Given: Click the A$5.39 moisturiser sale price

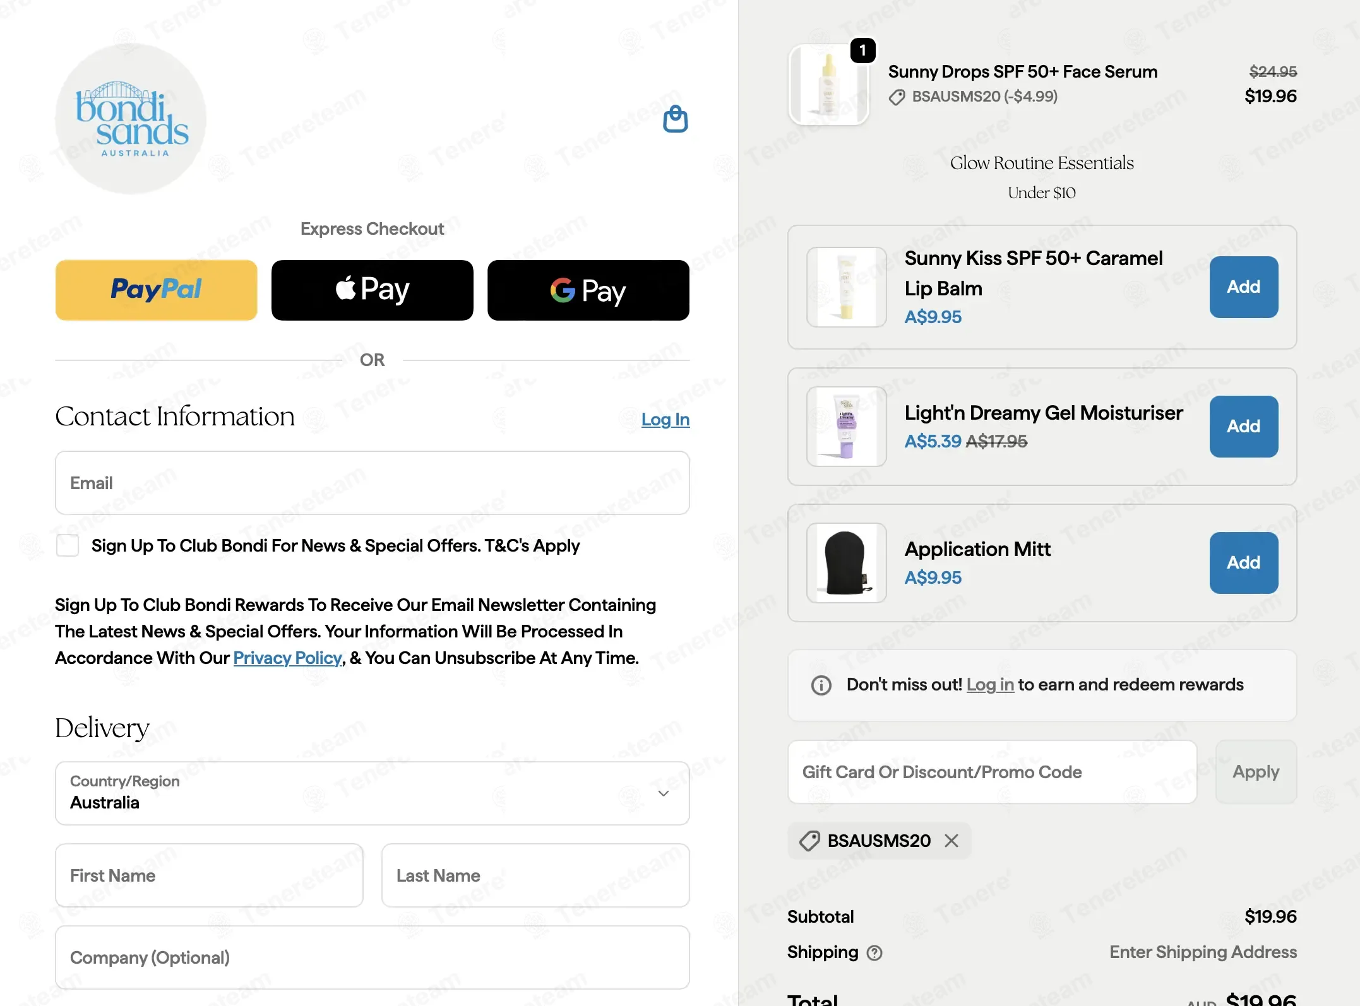Looking at the screenshot, I should coord(933,441).
